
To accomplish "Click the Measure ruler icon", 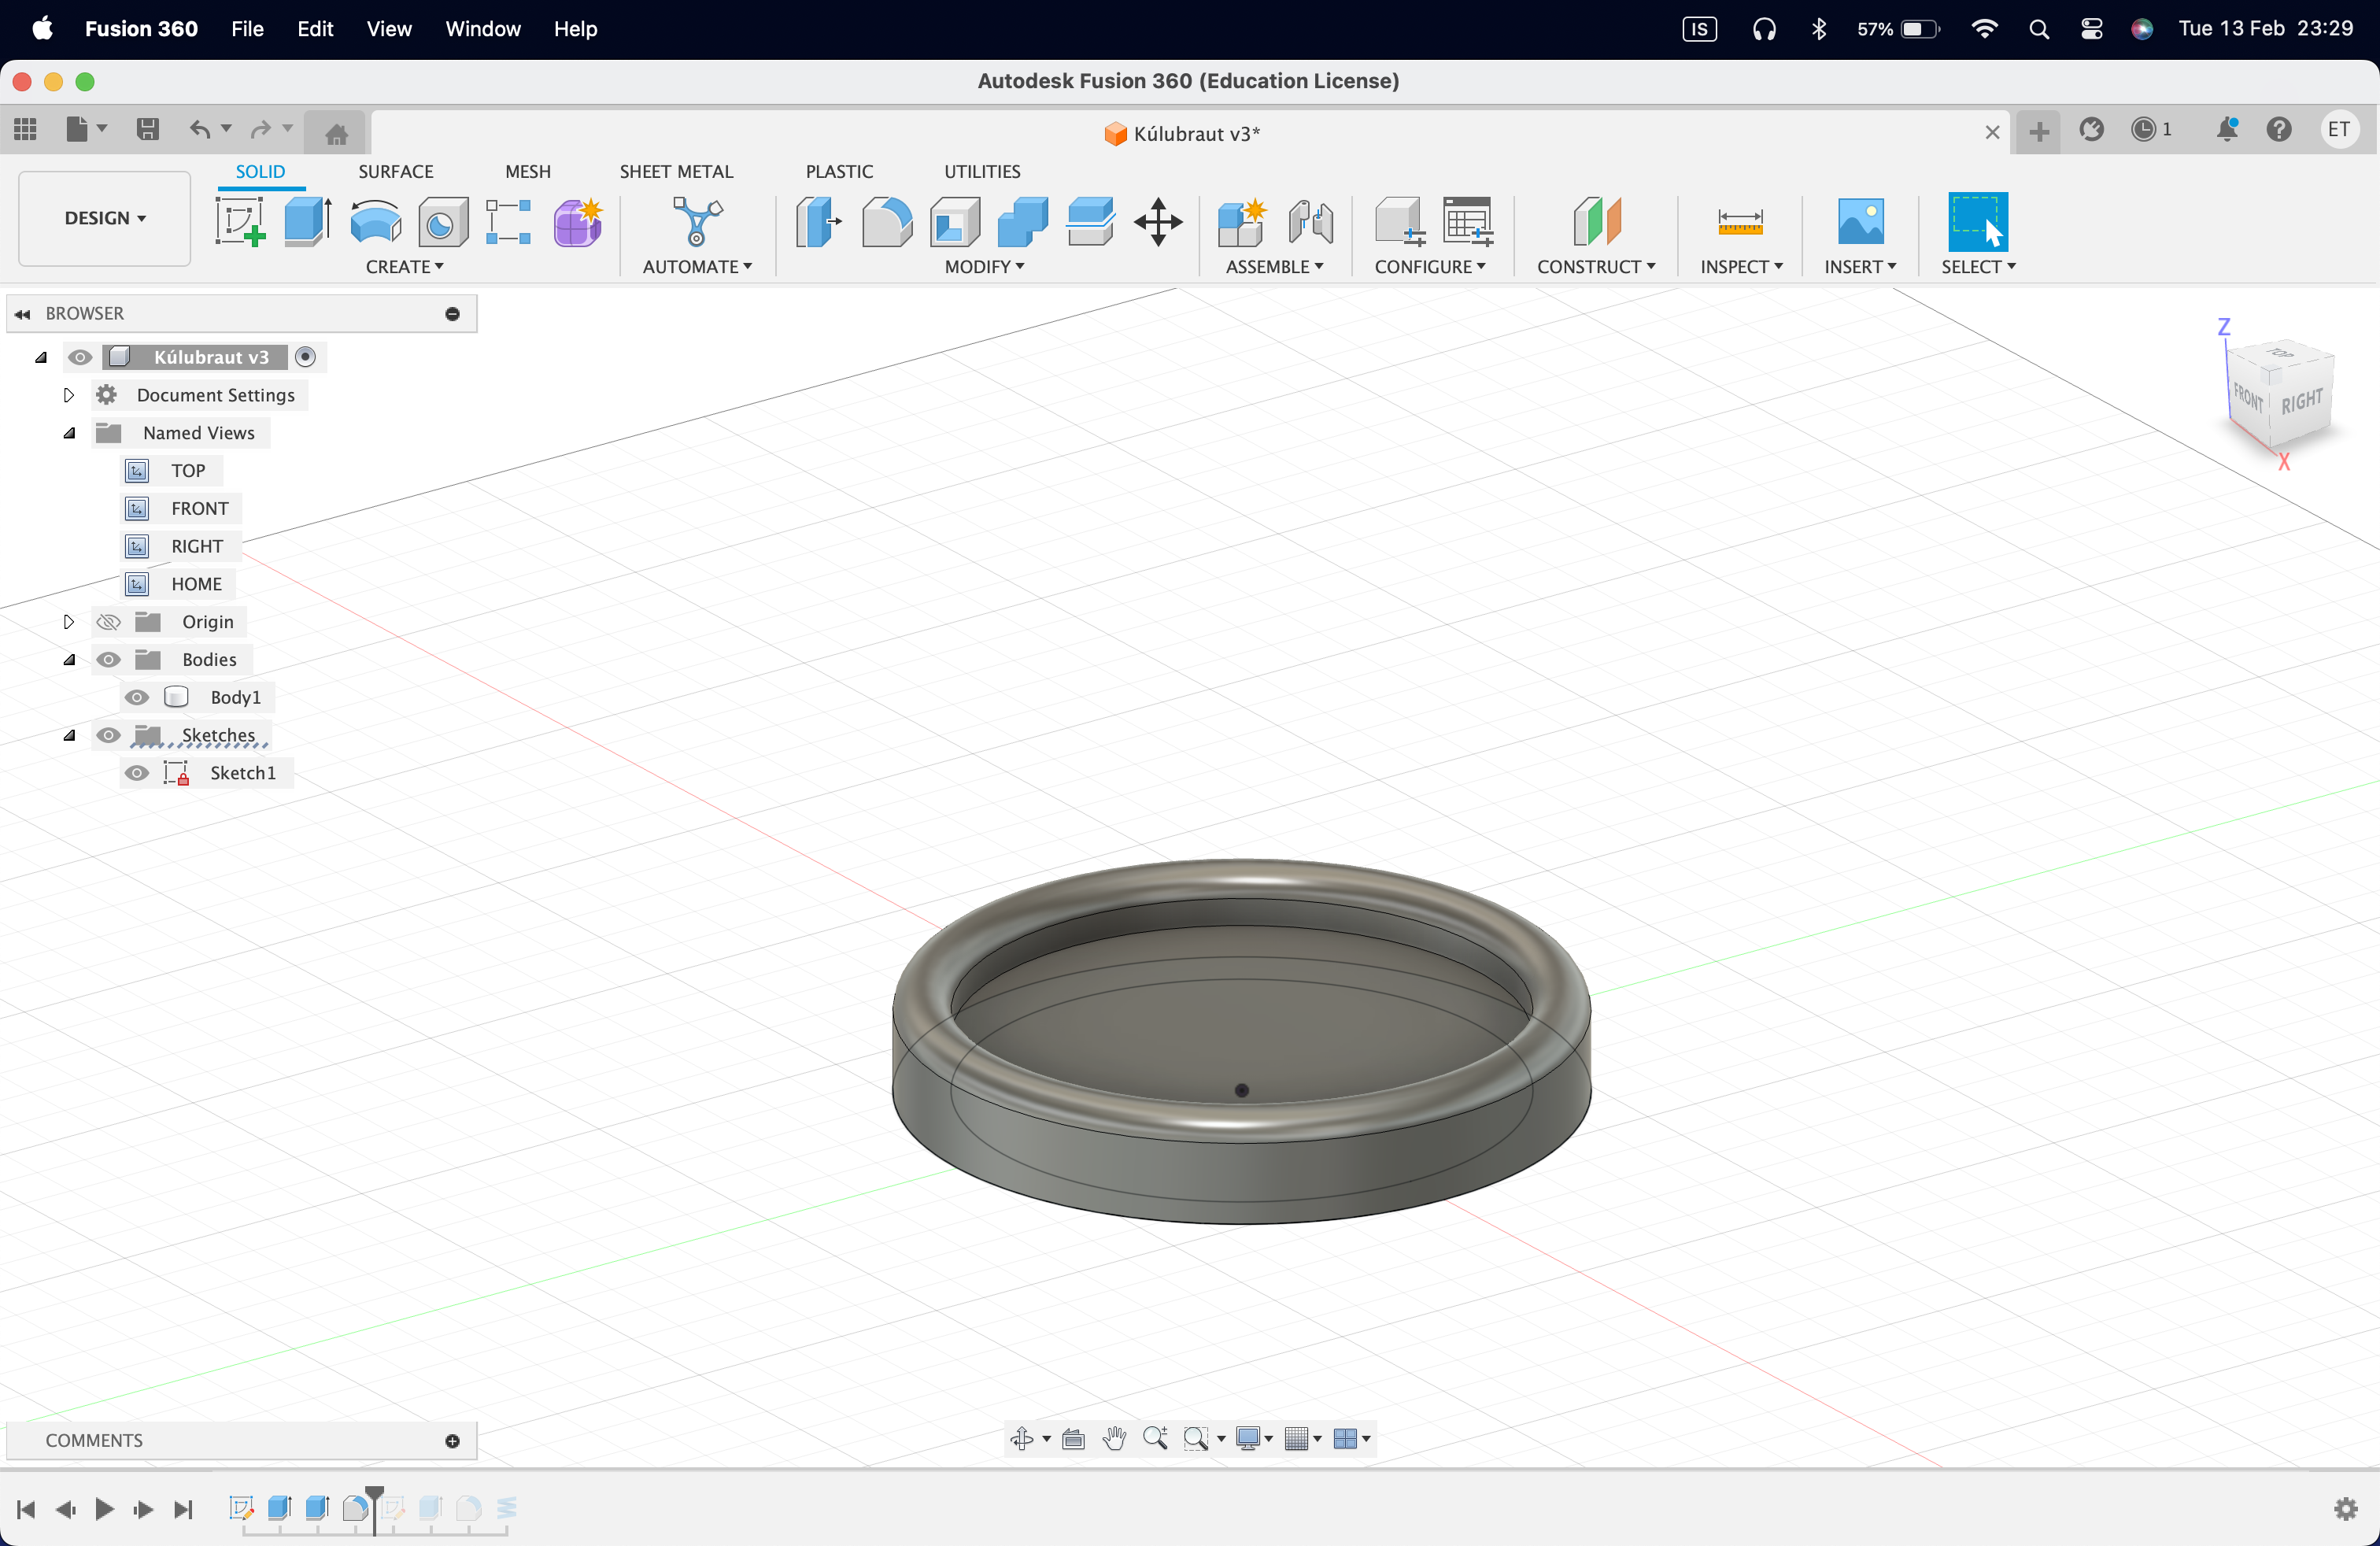I will click(1740, 221).
